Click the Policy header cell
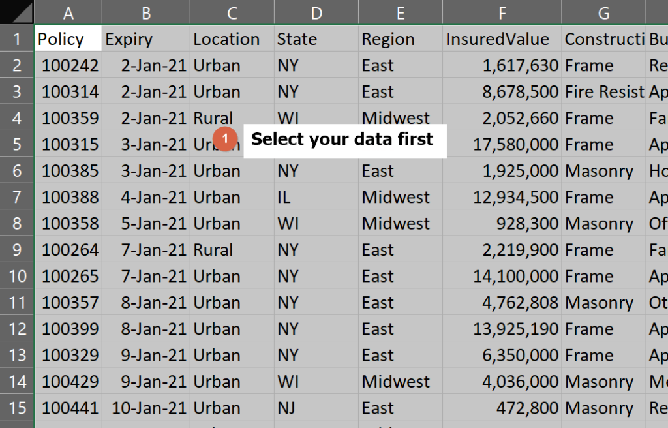 68,38
